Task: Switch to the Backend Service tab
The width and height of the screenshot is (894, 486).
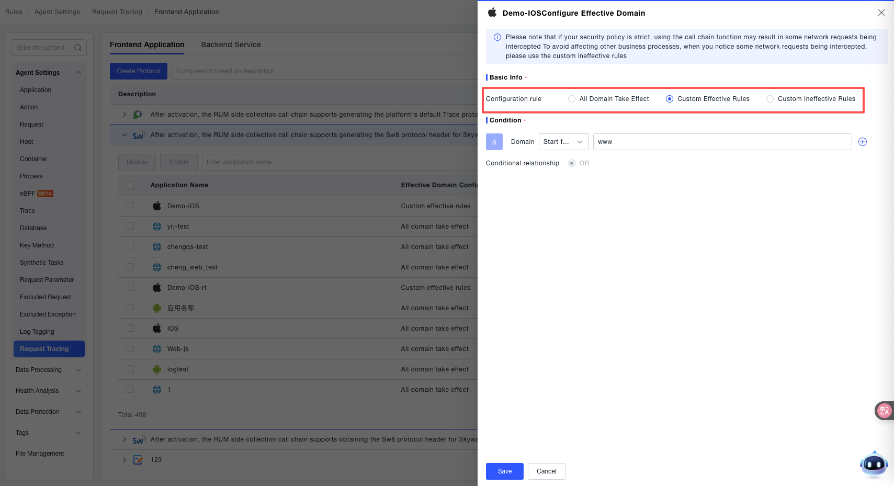Action: click(231, 44)
